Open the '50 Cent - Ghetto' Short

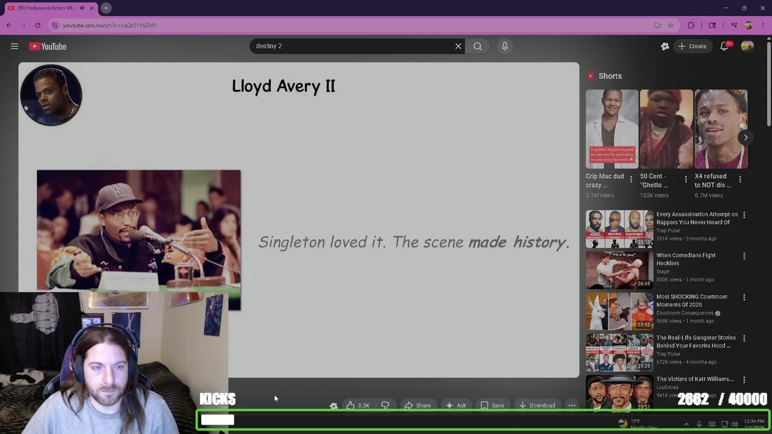click(666, 129)
